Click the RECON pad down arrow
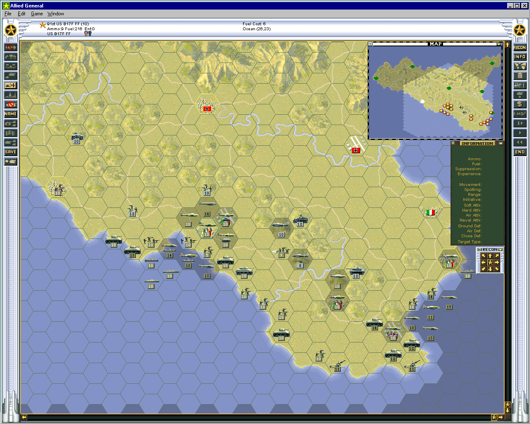This screenshot has height=424, width=530. (x=490, y=269)
